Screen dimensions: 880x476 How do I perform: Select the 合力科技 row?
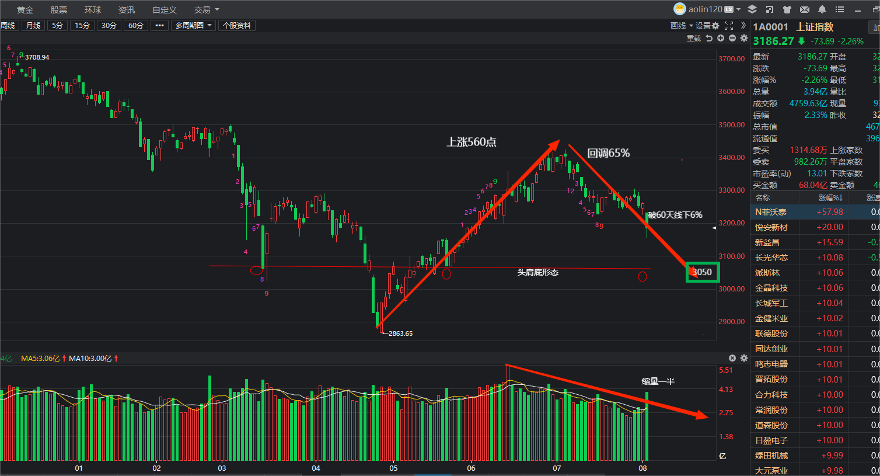[815, 395]
